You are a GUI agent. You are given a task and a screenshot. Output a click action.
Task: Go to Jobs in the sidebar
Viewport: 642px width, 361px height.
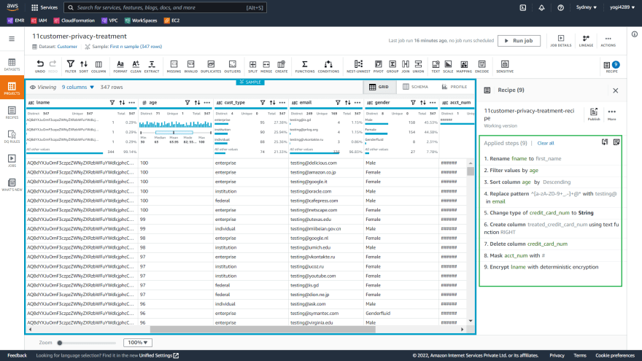point(12,161)
